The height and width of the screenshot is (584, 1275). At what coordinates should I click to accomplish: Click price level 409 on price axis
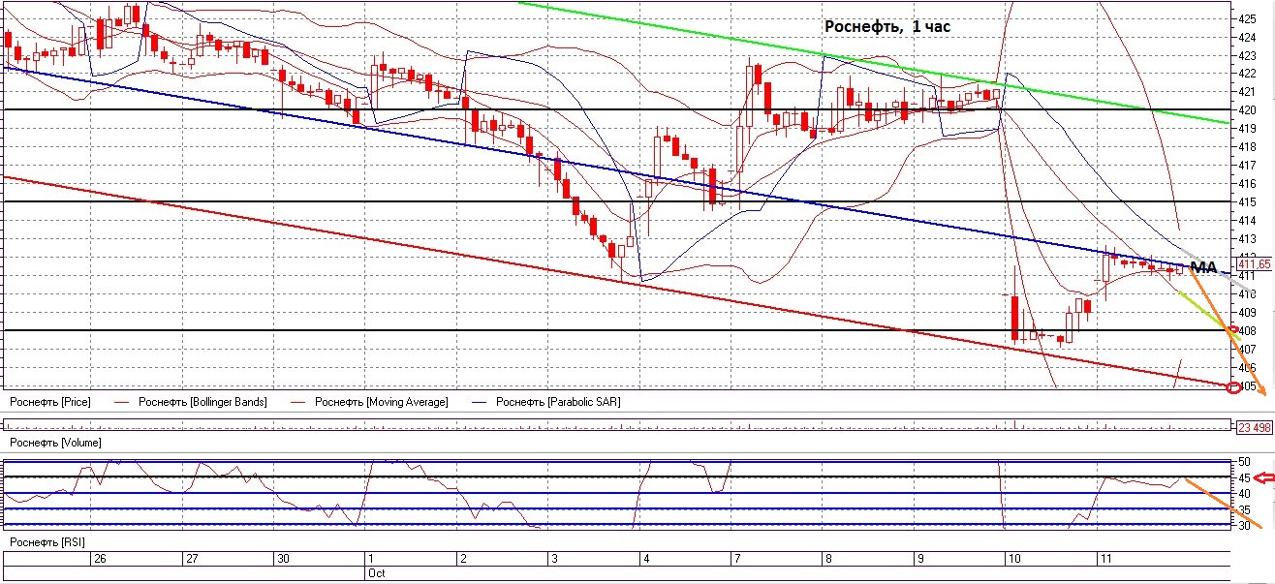(x=1248, y=312)
